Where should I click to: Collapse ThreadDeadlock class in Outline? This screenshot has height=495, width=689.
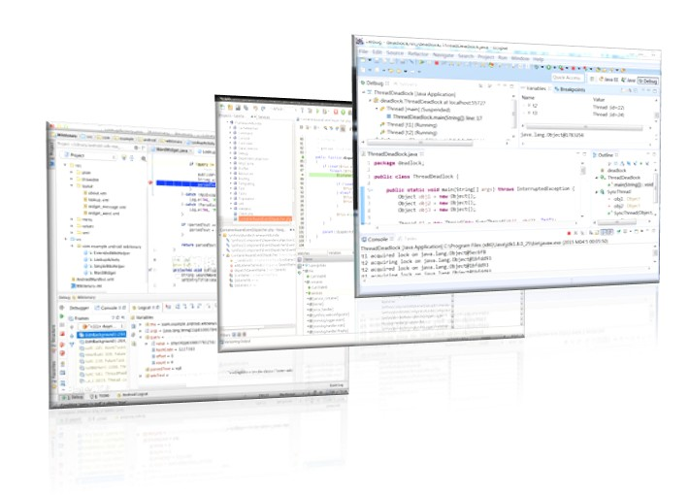pos(597,178)
